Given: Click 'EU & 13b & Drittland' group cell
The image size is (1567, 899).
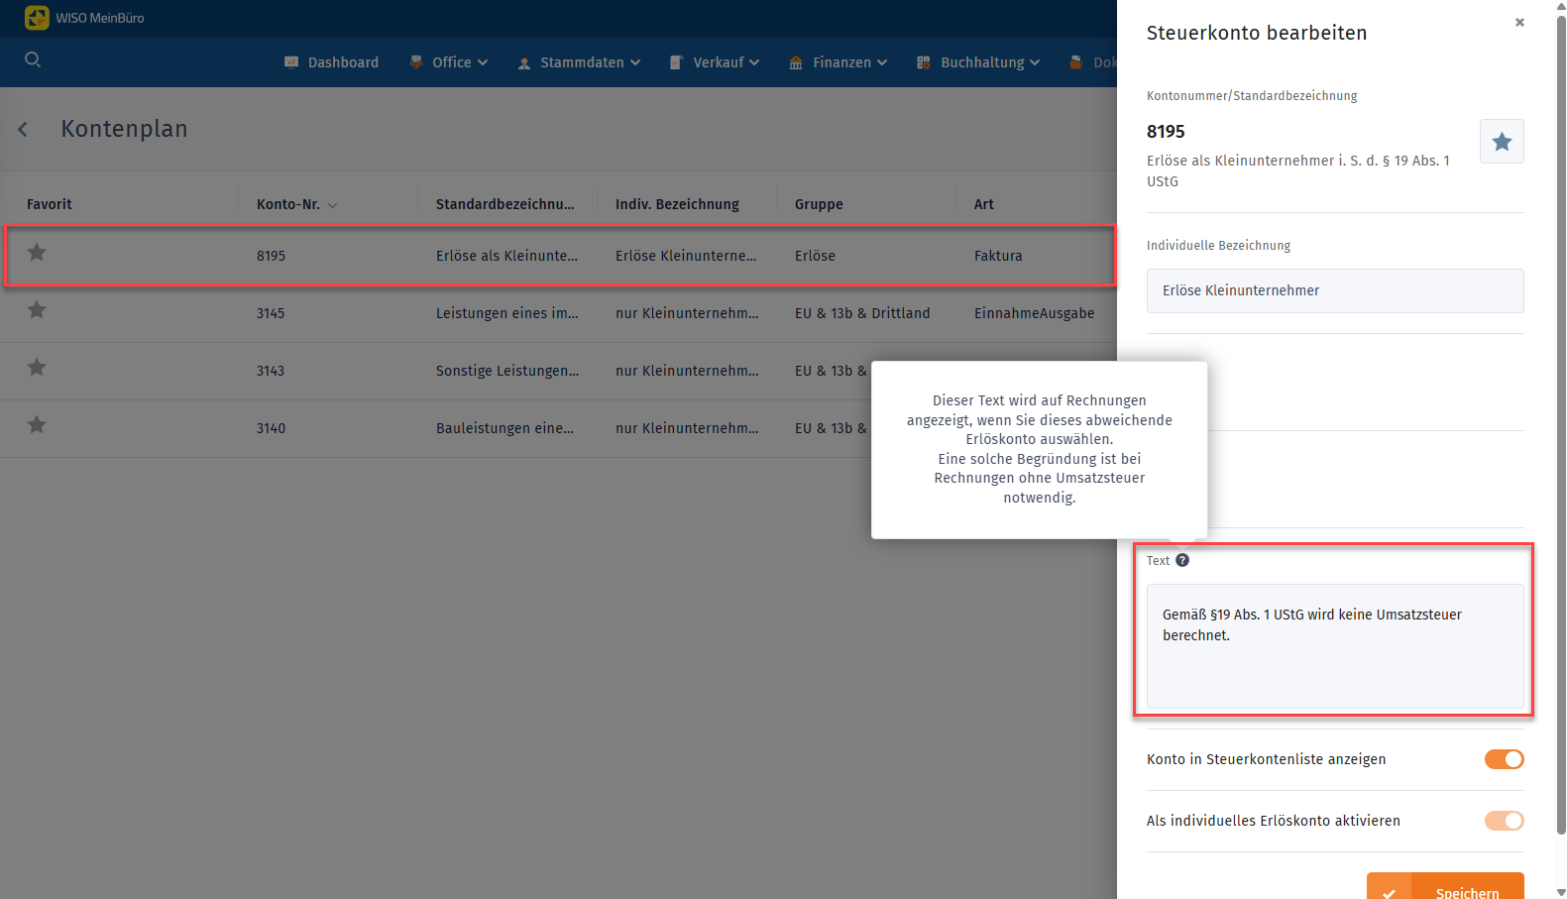Looking at the screenshot, I should [x=862, y=313].
